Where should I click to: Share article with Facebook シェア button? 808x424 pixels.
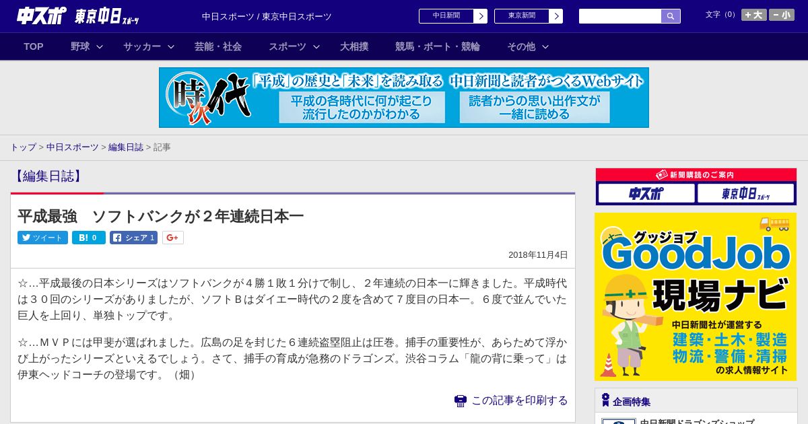point(133,238)
